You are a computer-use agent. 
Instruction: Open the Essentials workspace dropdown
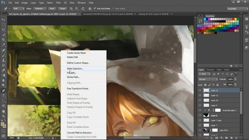point(237,9)
